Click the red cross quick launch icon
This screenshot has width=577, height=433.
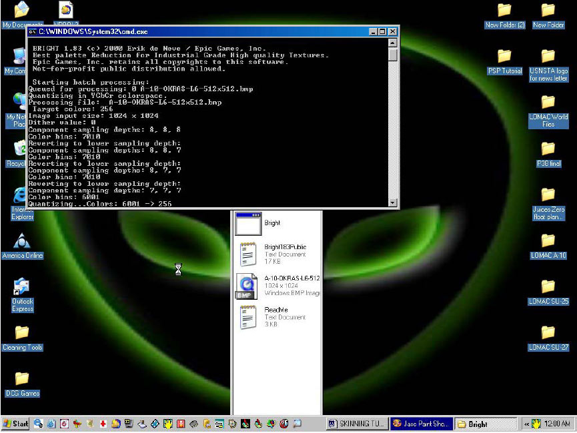103,424
